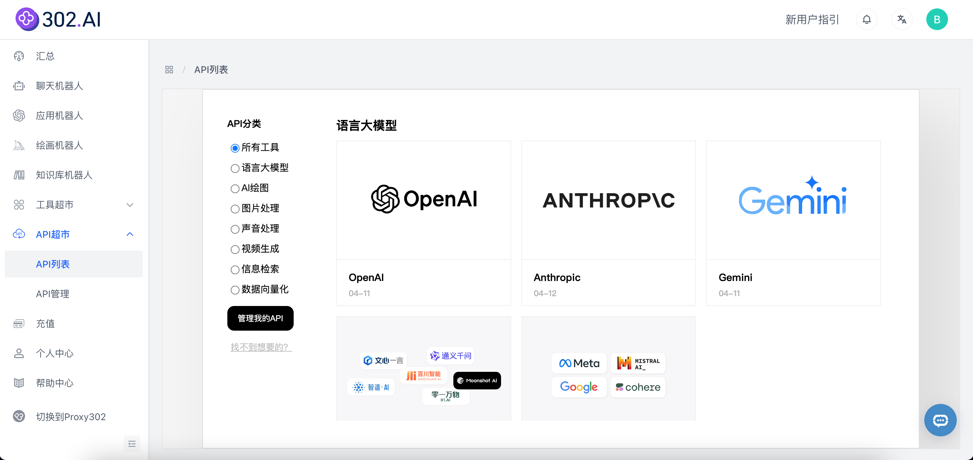Switch to the API管理 page
Screen dimensions: 973x460
pyautogui.click(x=52, y=294)
